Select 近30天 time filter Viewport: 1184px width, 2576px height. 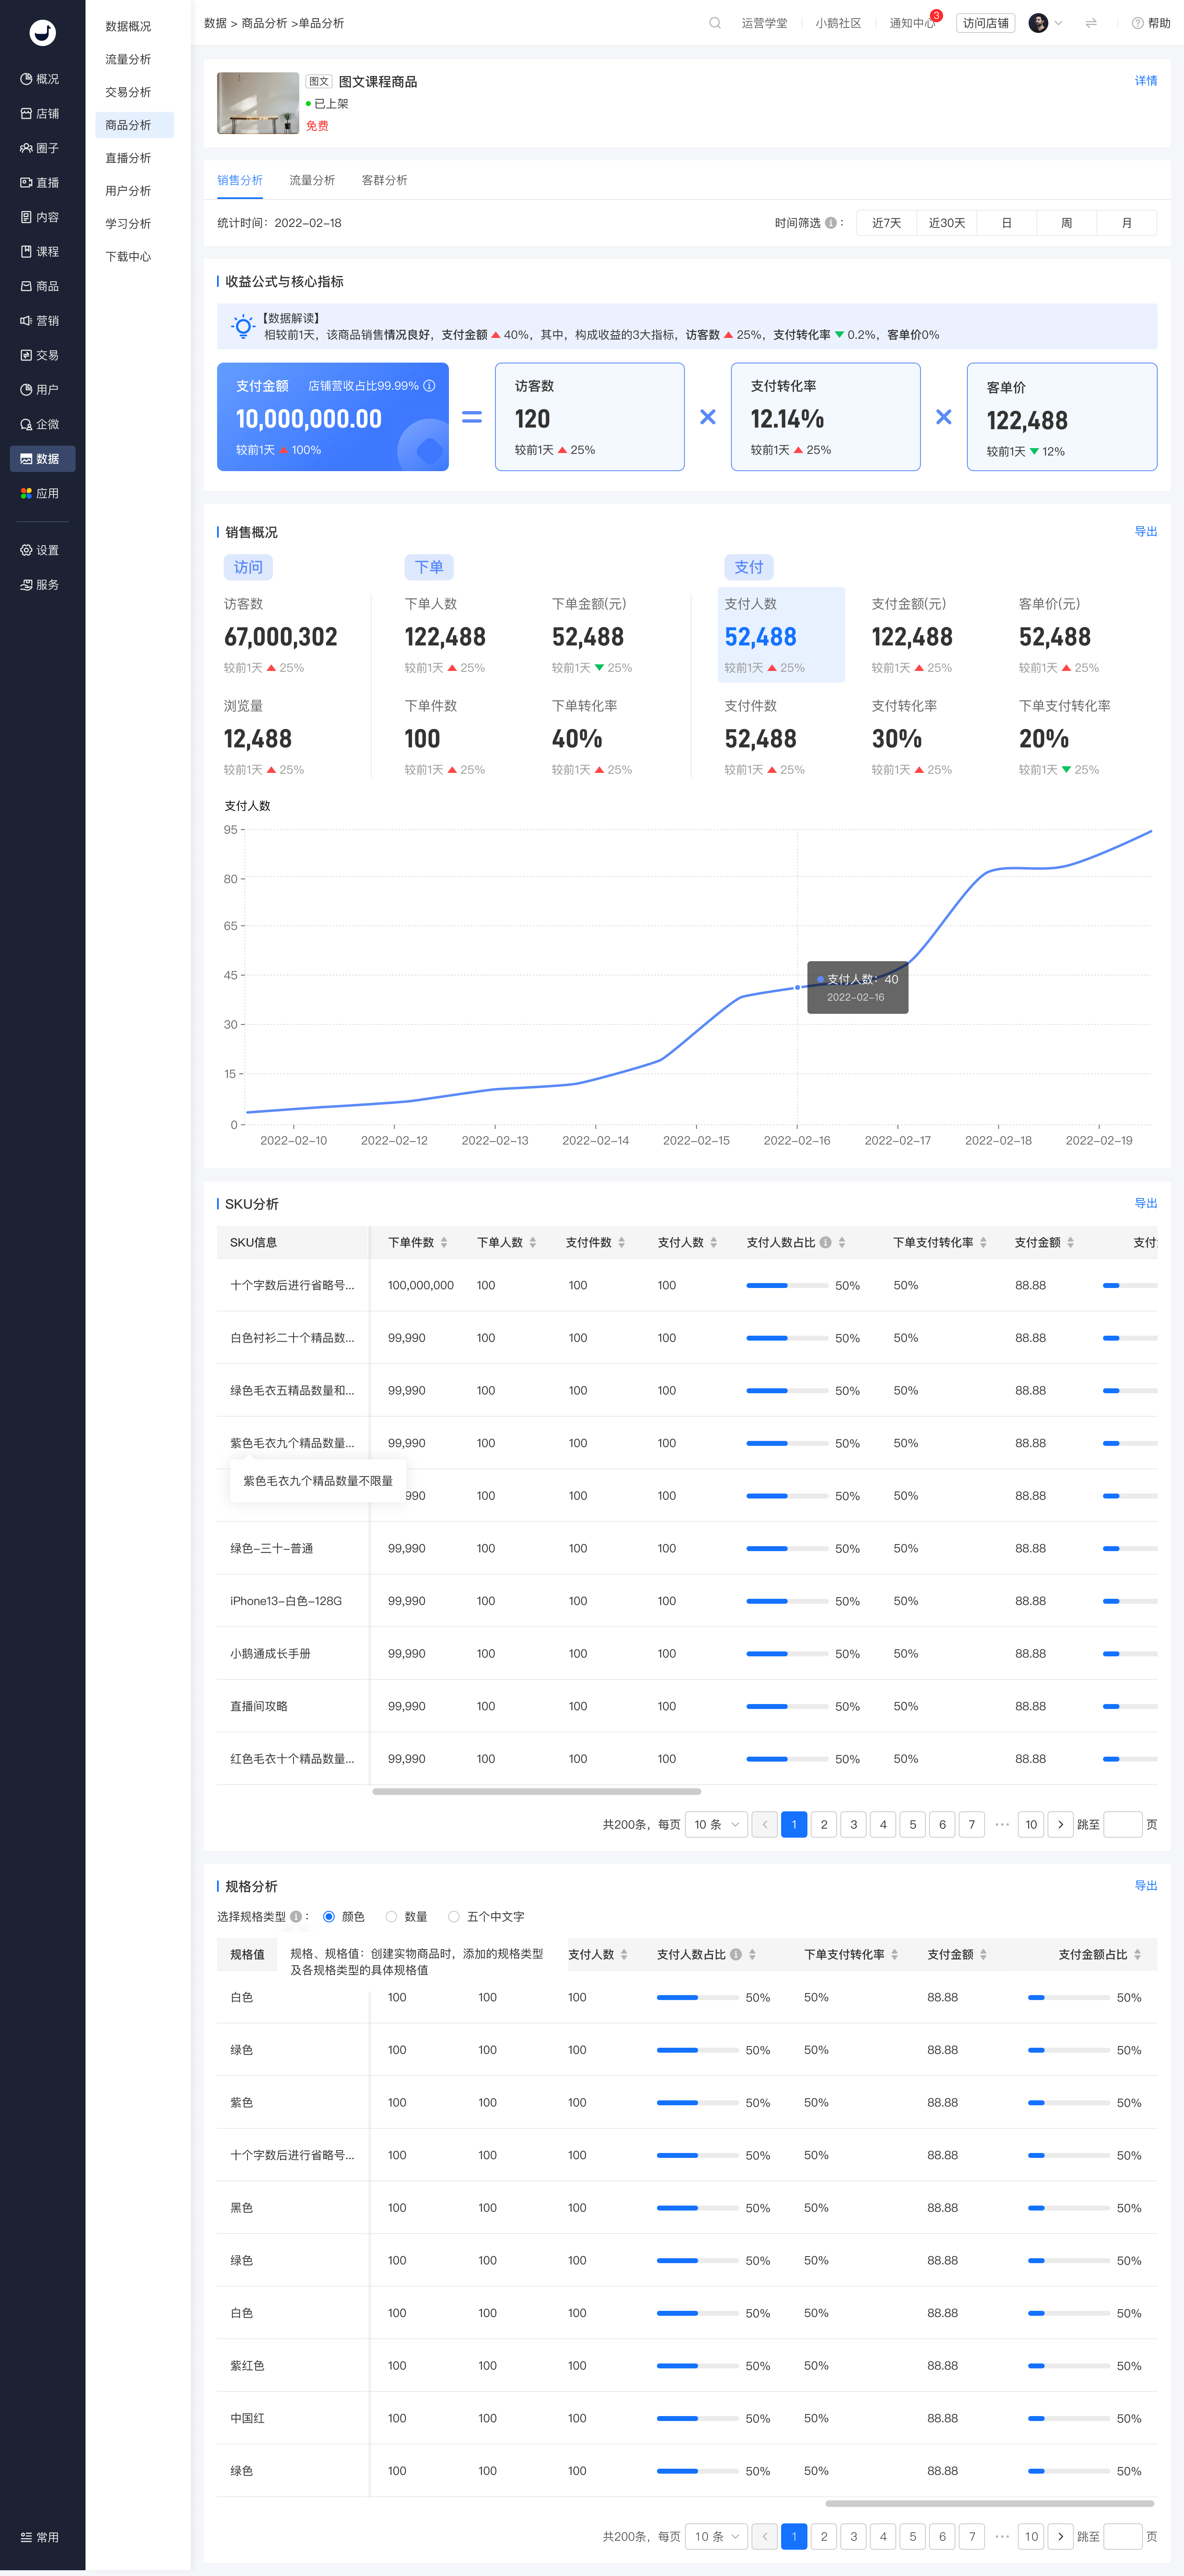pyautogui.click(x=947, y=223)
